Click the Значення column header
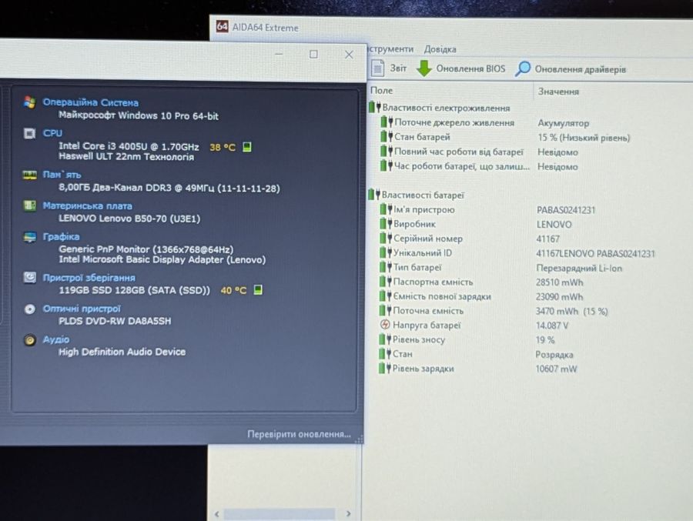The image size is (693, 521). tap(558, 92)
